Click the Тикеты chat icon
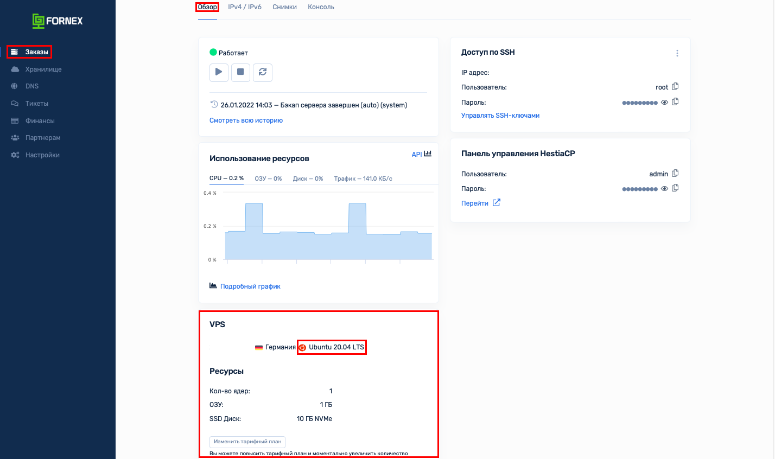 pyautogui.click(x=15, y=104)
